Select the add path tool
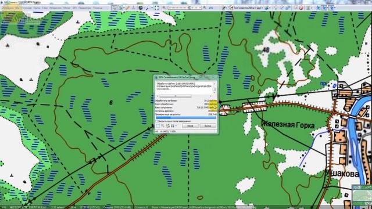Viewport: 372px width, 209px height. 281,8
